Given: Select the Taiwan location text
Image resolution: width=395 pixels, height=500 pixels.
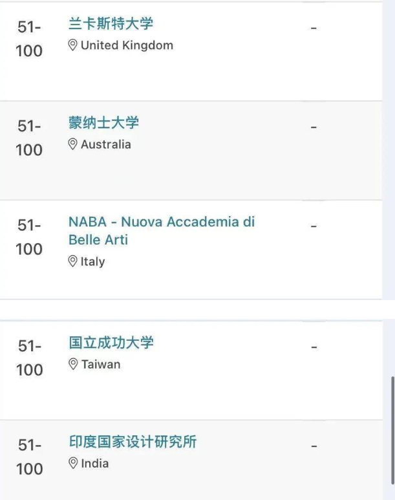Looking at the screenshot, I should [101, 364].
